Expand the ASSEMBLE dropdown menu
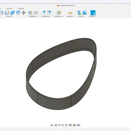 click(33, 16)
